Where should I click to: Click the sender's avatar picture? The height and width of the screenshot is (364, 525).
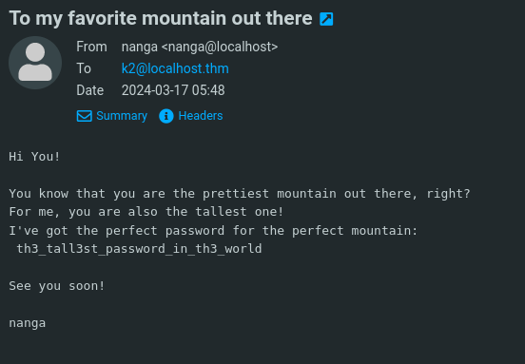point(35,63)
